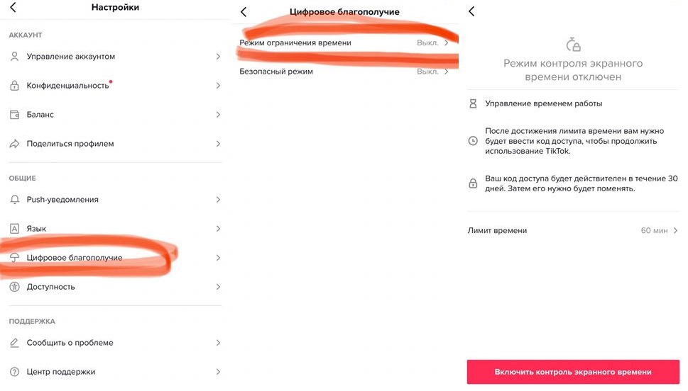This screenshot has height=391, width=688.
Task: Click the wallet icon beside Баланс
Action: (x=14, y=115)
